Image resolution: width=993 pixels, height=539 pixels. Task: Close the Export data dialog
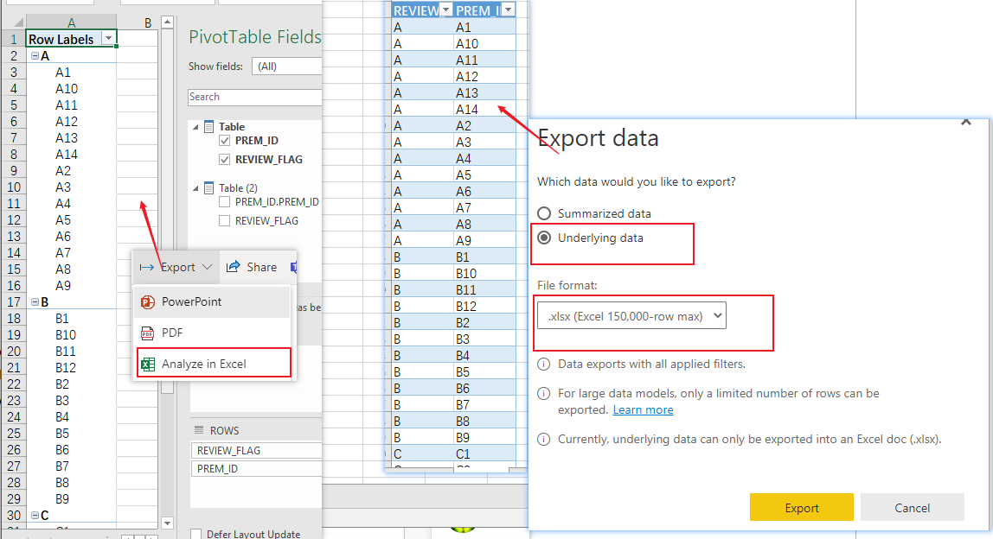966,121
